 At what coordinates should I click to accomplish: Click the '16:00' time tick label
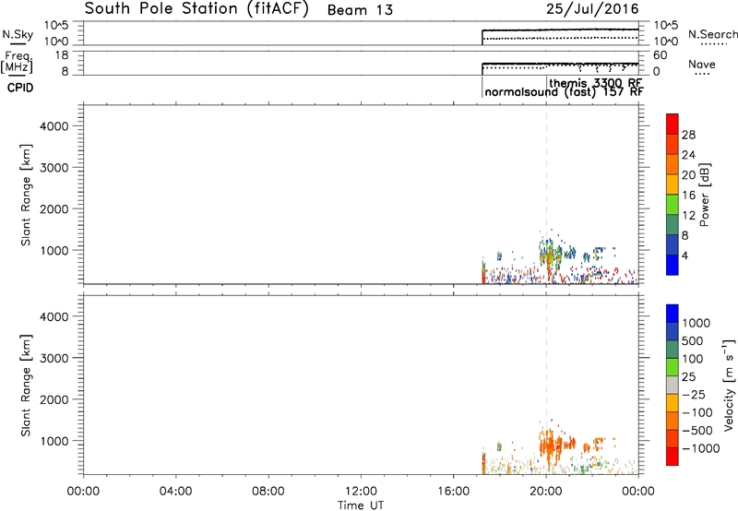453,492
